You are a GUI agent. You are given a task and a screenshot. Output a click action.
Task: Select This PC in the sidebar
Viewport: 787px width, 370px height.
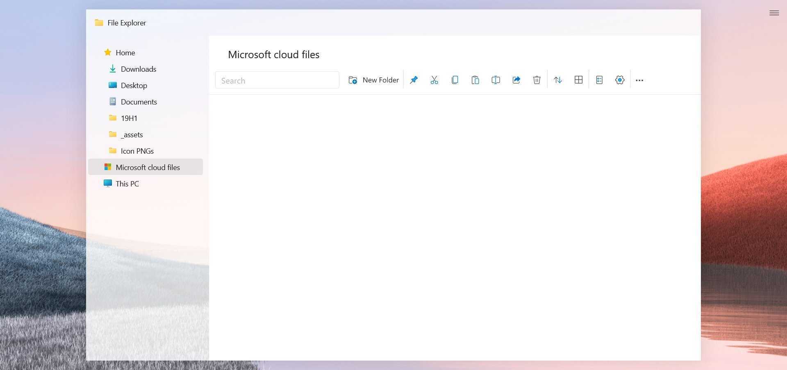pyautogui.click(x=146, y=184)
